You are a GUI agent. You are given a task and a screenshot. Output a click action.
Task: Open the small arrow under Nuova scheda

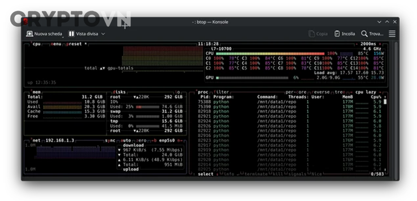[x=62, y=37]
